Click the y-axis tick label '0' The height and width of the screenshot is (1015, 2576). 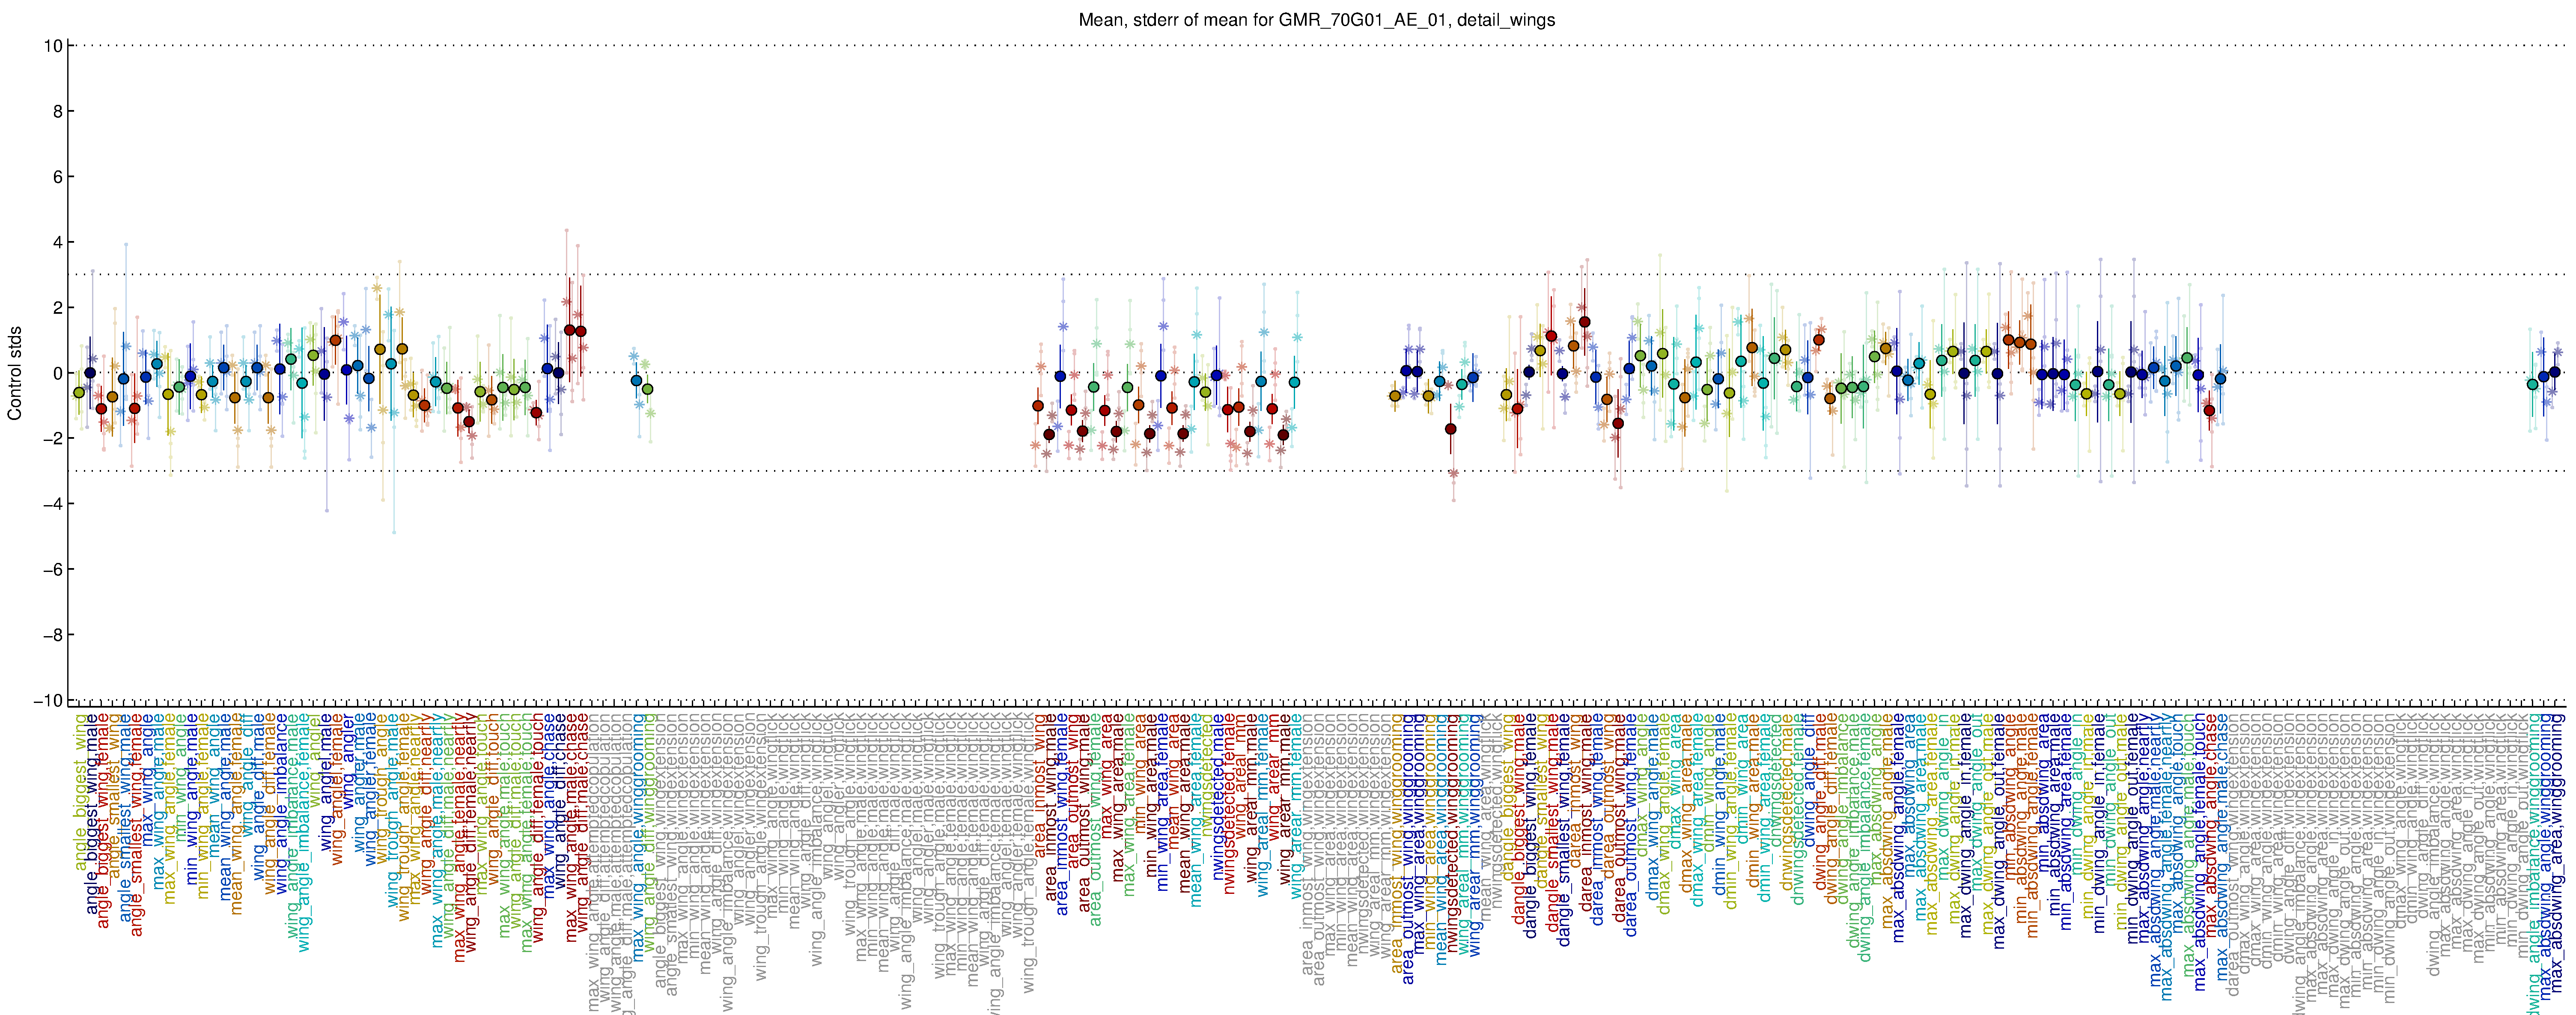point(59,373)
